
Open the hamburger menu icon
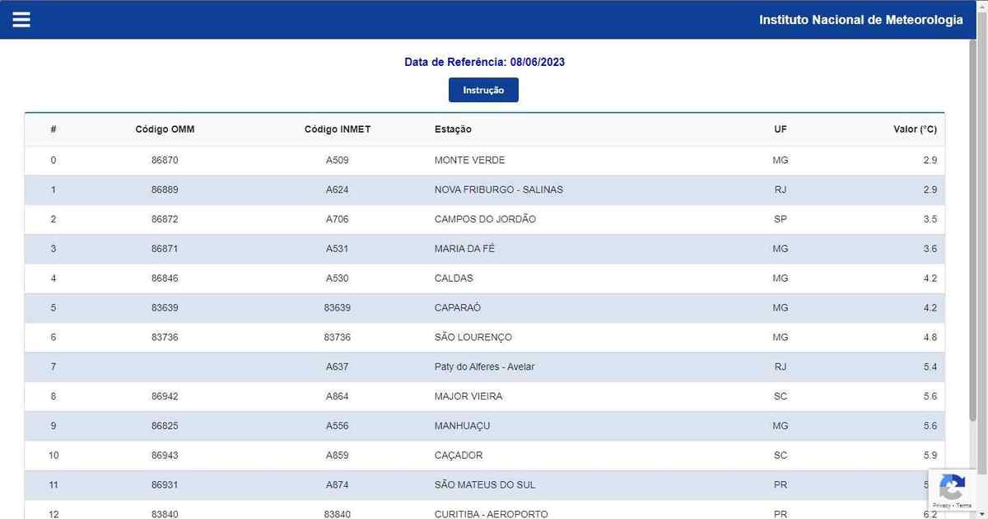click(21, 20)
